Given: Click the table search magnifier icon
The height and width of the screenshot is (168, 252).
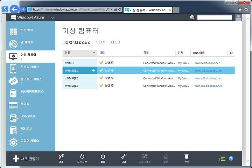Looking at the screenshot, I should click(231, 53).
